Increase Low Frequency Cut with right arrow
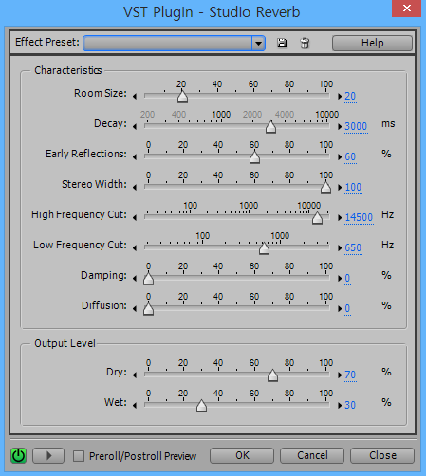This screenshot has width=426, height=476. 340,247
